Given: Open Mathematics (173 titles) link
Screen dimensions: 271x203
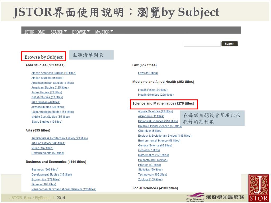Looking at the screenshot, I should (x=153, y=155).
